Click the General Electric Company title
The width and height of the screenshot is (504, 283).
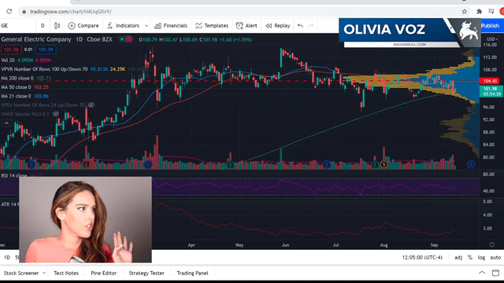click(36, 39)
